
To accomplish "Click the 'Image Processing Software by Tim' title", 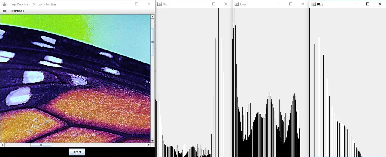I will 32,4.
